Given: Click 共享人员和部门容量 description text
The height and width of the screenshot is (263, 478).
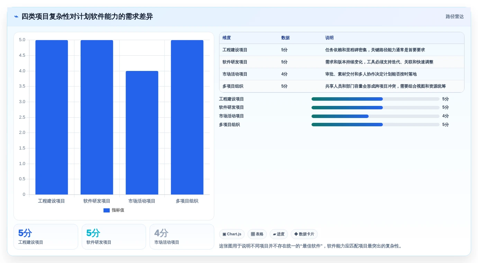Looking at the screenshot, I should (x=386, y=87).
